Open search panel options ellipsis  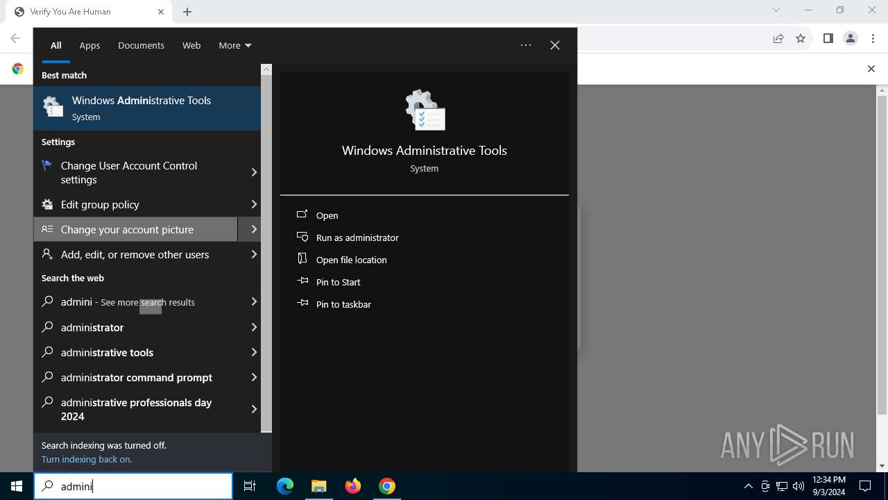tap(526, 45)
